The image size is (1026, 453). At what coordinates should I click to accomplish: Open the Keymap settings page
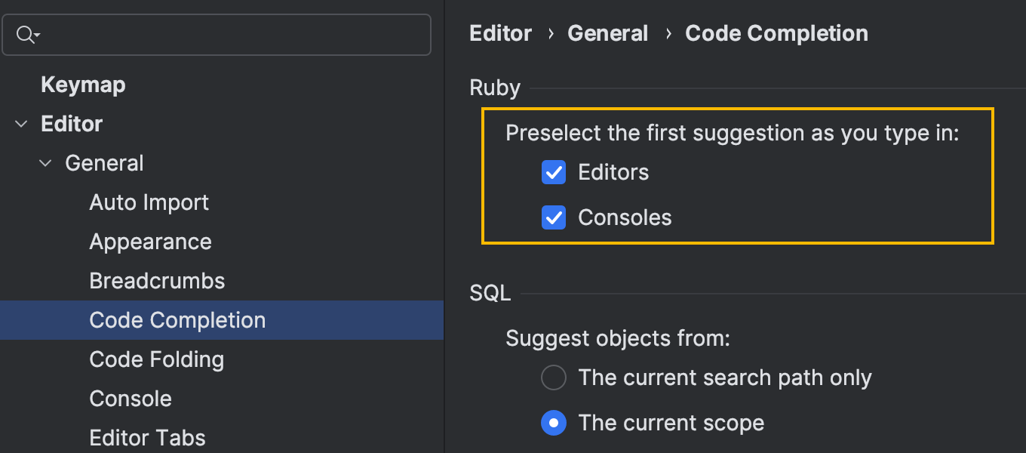(83, 85)
